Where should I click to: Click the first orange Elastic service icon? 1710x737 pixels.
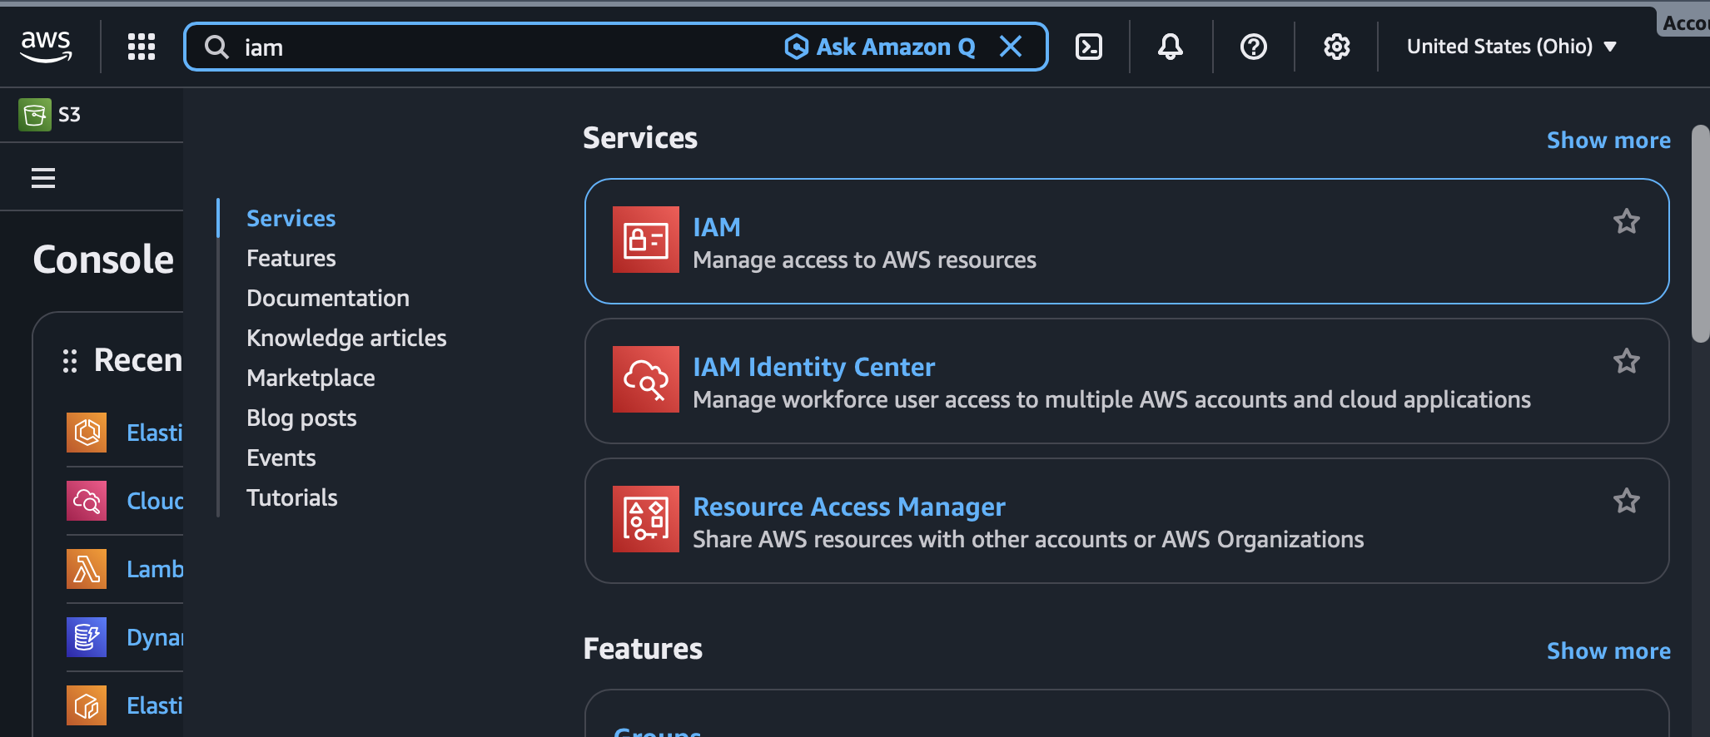pyautogui.click(x=87, y=433)
